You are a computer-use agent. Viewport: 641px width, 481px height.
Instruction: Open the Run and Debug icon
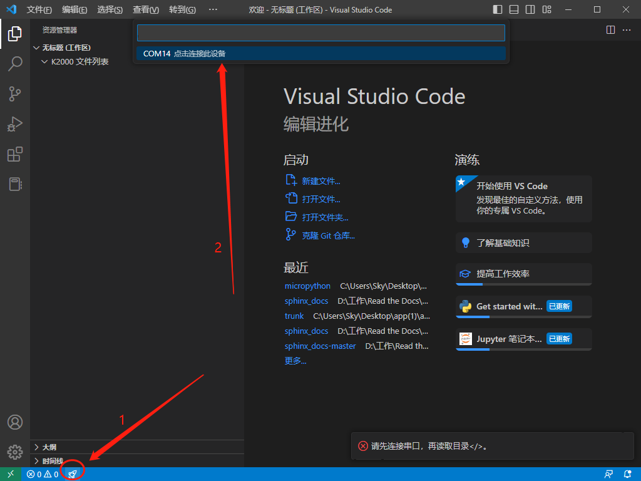[x=15, y=124]
